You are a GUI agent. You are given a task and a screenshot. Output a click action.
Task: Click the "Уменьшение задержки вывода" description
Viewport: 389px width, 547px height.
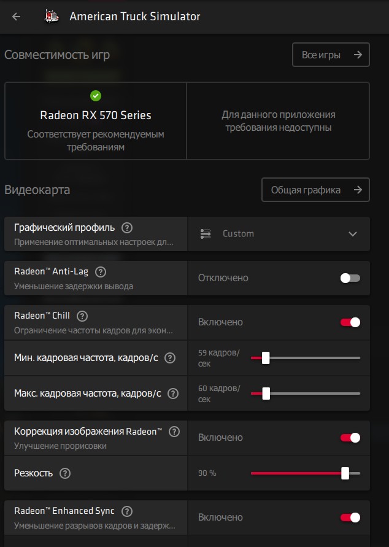pyautogui.click(x=74, y=287)
